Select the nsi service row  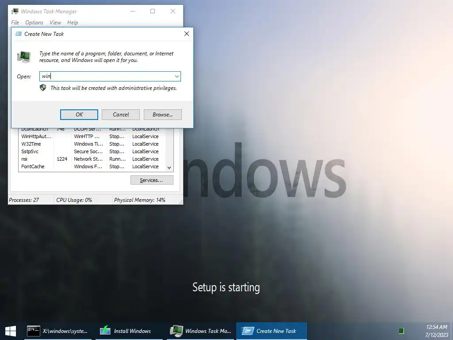93,159
